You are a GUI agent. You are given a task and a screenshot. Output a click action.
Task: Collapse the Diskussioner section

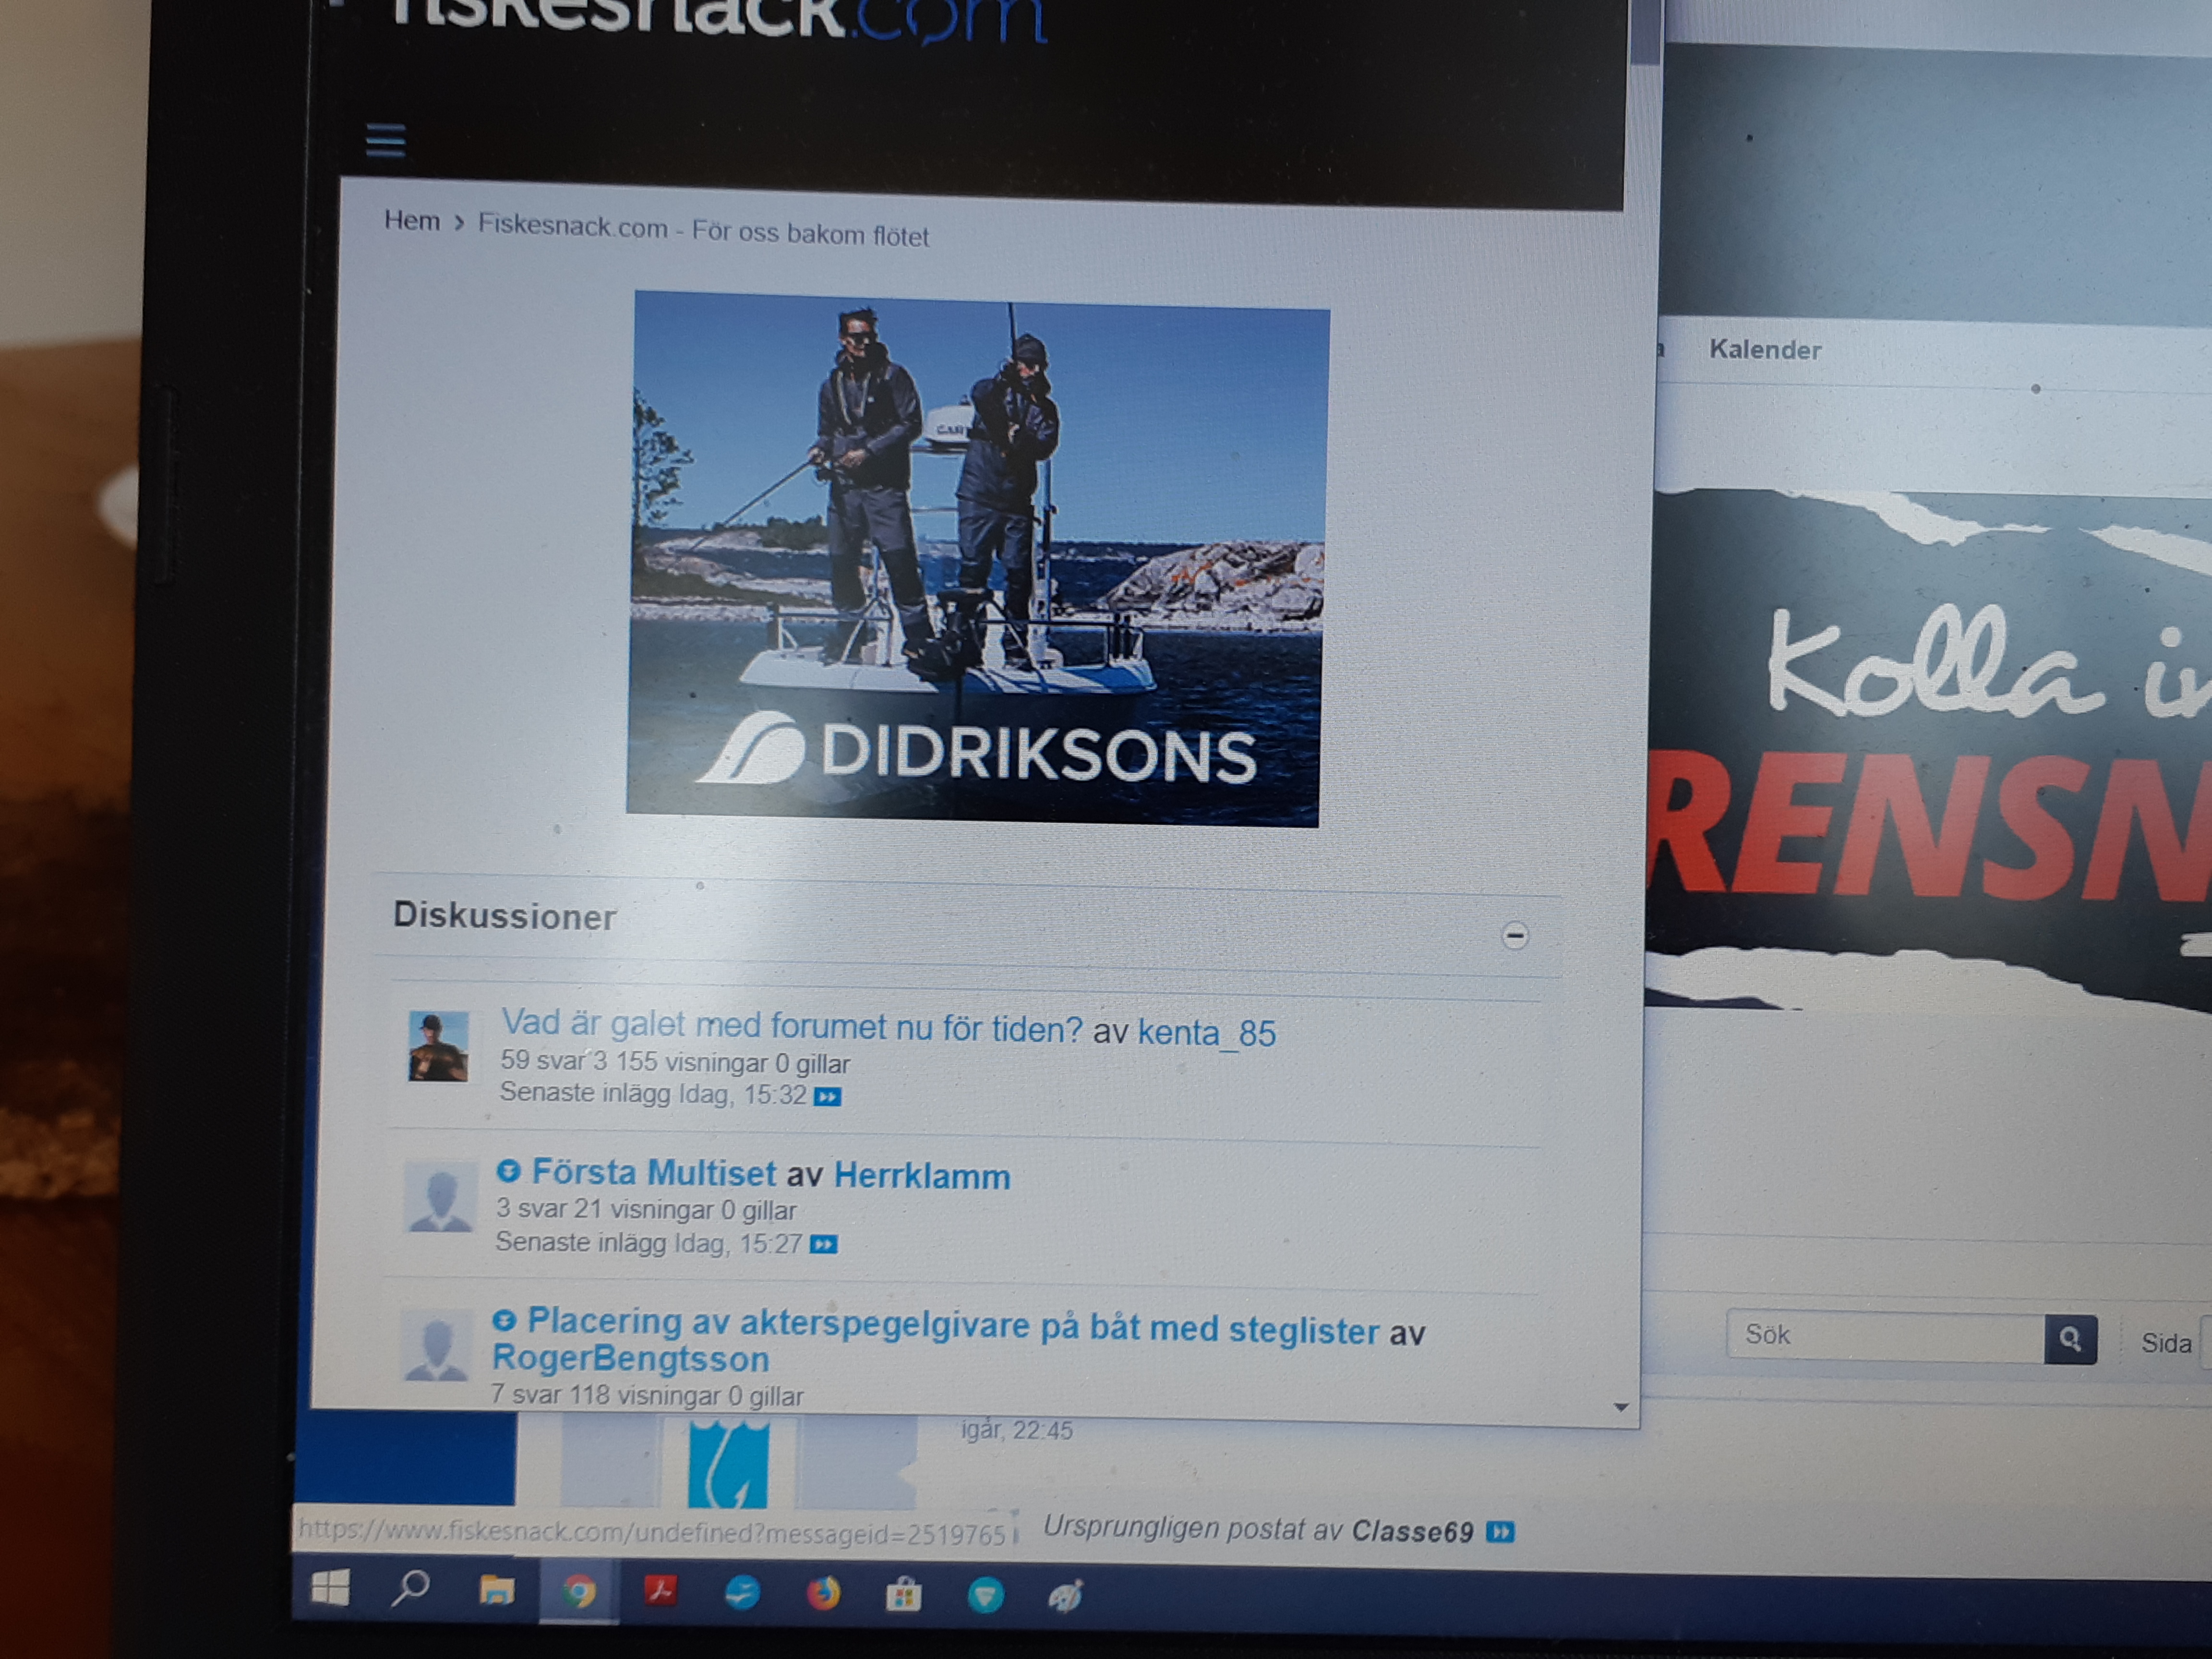point(1514,936)
